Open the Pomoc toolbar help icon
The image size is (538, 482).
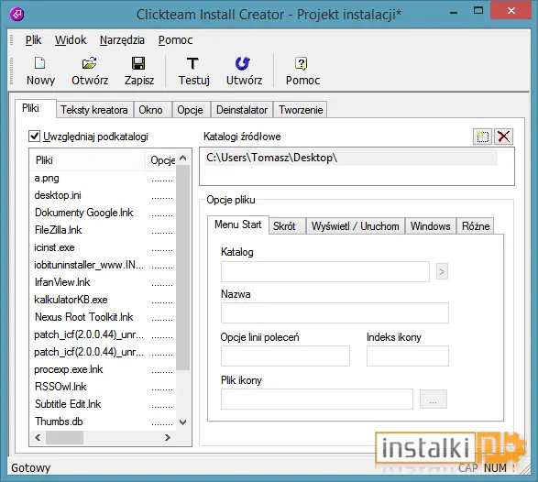coord(301,63)
